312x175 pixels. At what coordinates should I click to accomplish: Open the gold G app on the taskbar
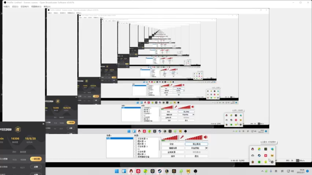(174, 171)
